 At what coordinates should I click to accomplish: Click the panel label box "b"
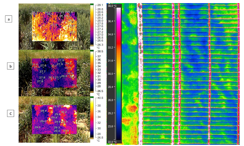[10, 66]
